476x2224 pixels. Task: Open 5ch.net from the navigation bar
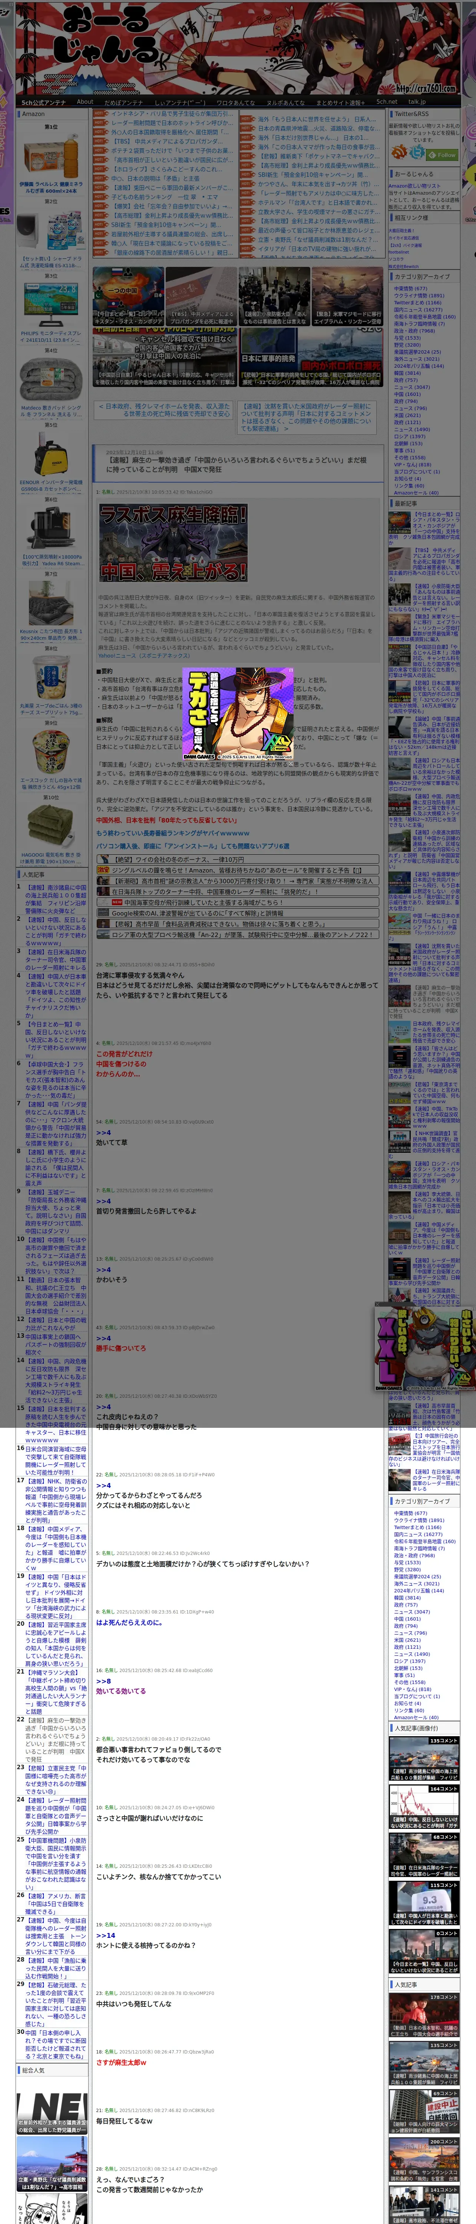386,102
